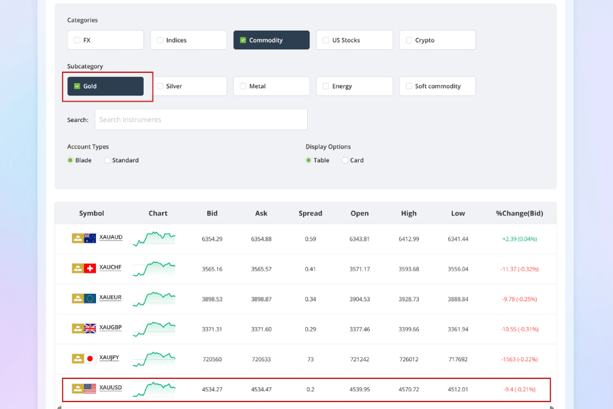Check the Soft commodity subcategory
Viewport: 613px width, 409px height.
(409, 86)
